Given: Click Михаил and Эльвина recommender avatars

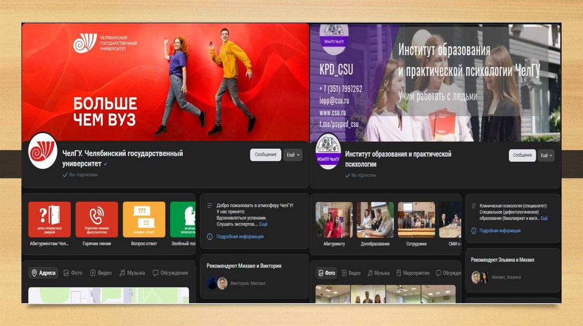Looking at the screenshot, I should (x=479, y=277).
